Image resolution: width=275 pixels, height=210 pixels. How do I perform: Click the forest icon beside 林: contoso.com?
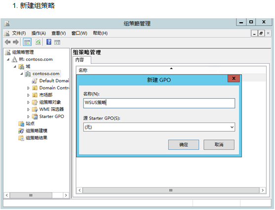14,59
